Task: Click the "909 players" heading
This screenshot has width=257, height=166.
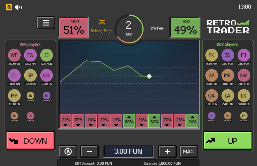Action: 30,45
